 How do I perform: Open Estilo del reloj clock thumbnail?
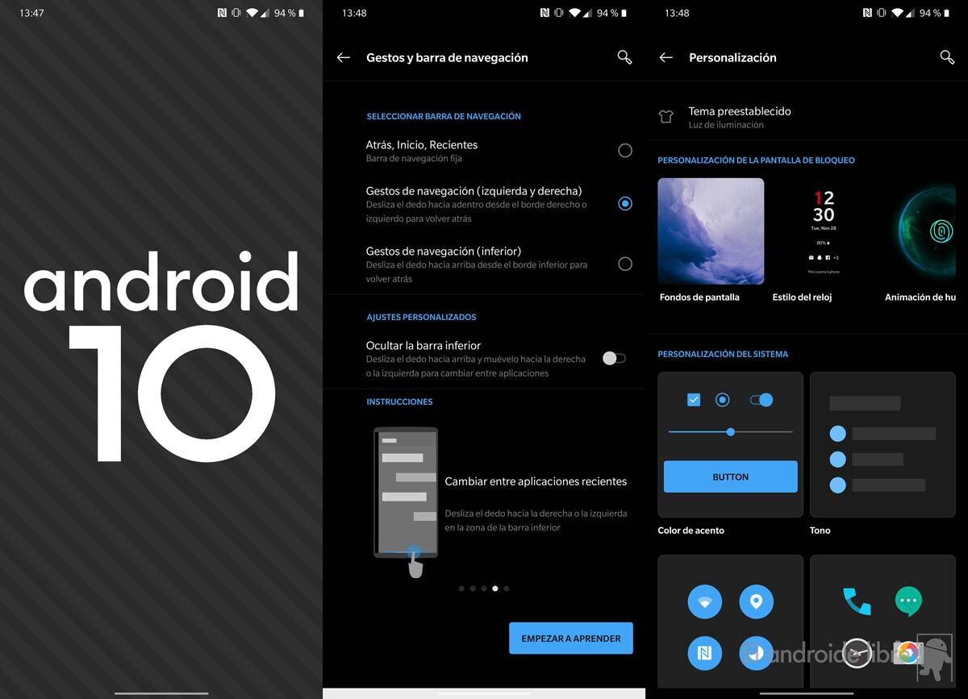pos(824,231)
